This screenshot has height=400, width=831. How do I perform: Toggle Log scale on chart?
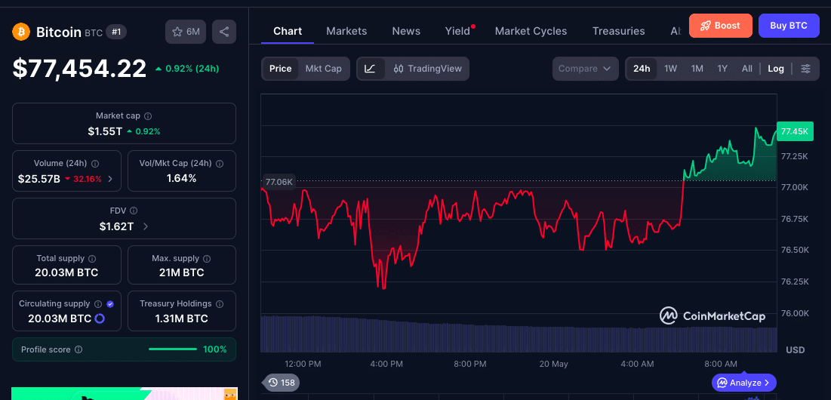(776, 69)
